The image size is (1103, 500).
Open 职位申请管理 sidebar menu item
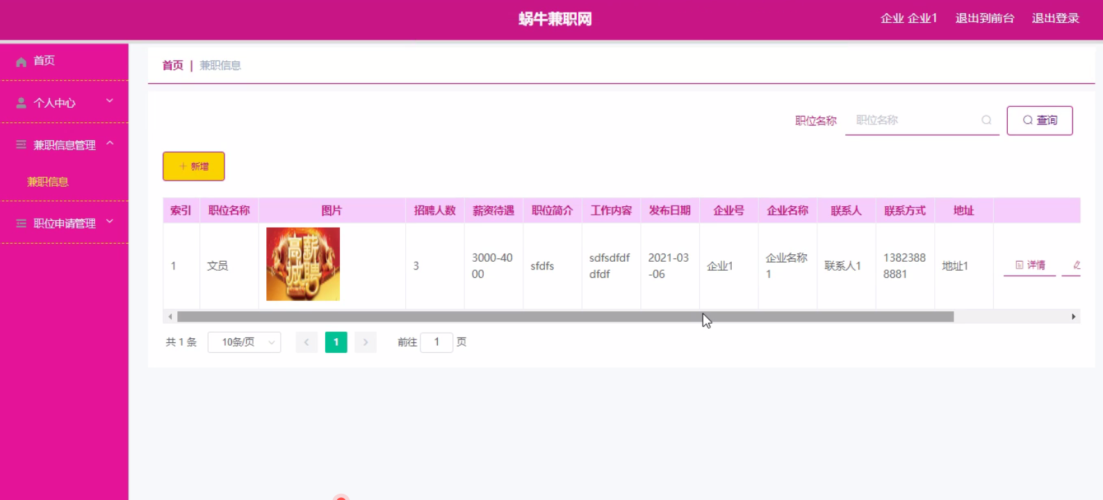(64, 223)
